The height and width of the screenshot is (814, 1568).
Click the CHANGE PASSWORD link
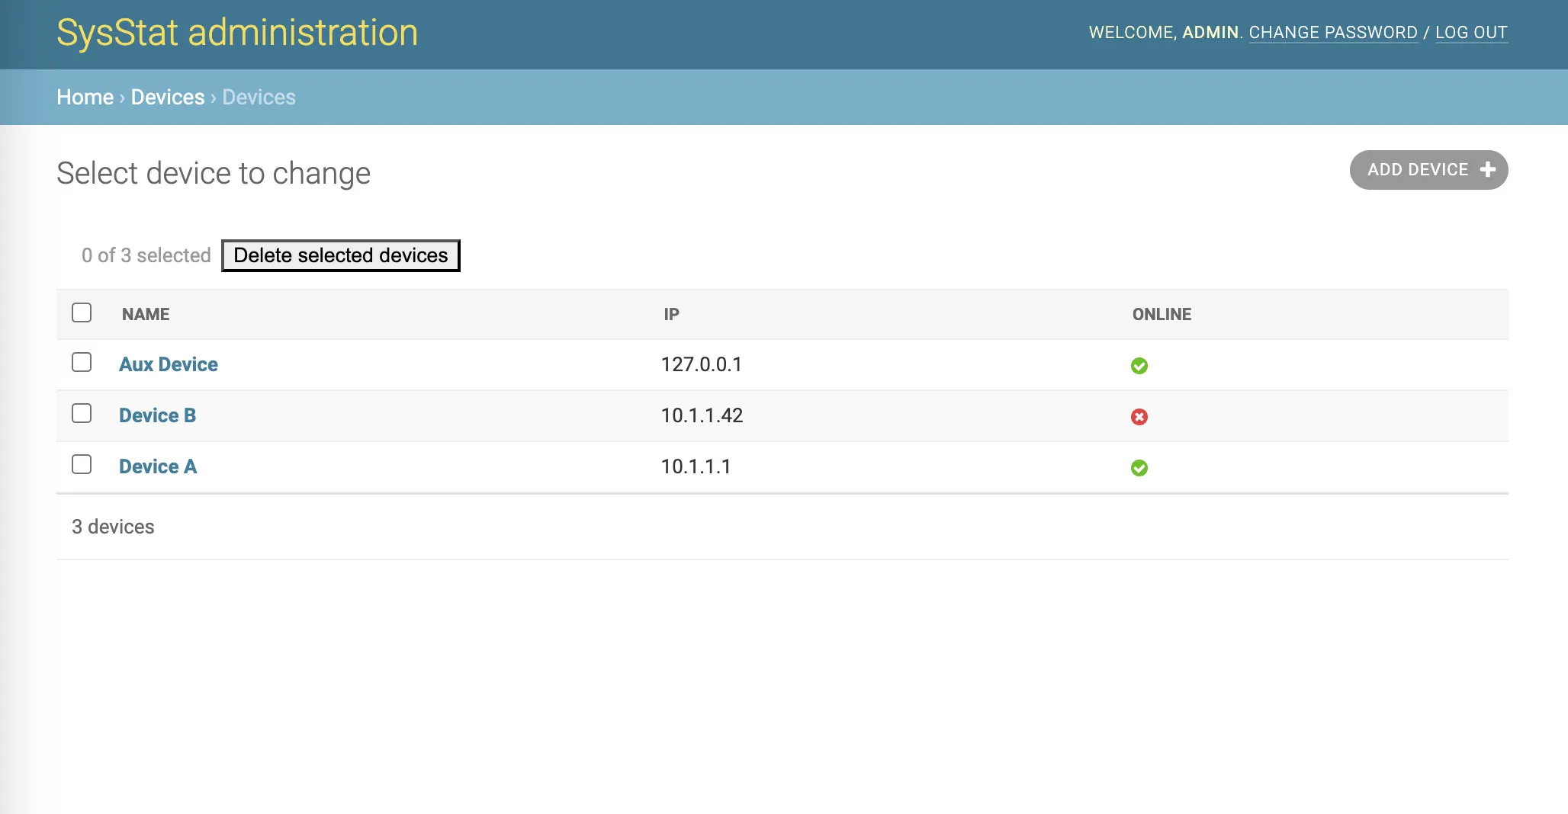coord(1334,32)
